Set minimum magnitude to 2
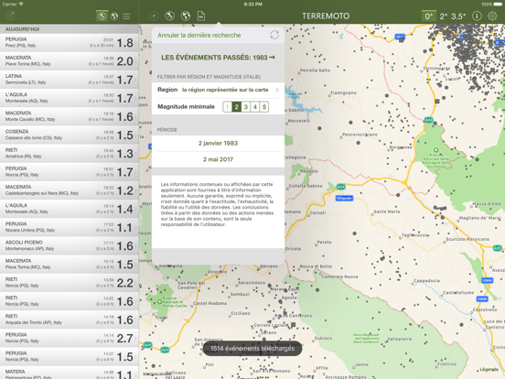Image resolution: width=505 pixels, height=379 pixels. [x=236, y=107]
